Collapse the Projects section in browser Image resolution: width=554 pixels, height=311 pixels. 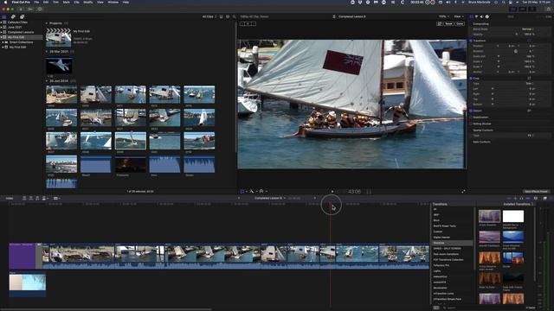click(x=47, y=23)
